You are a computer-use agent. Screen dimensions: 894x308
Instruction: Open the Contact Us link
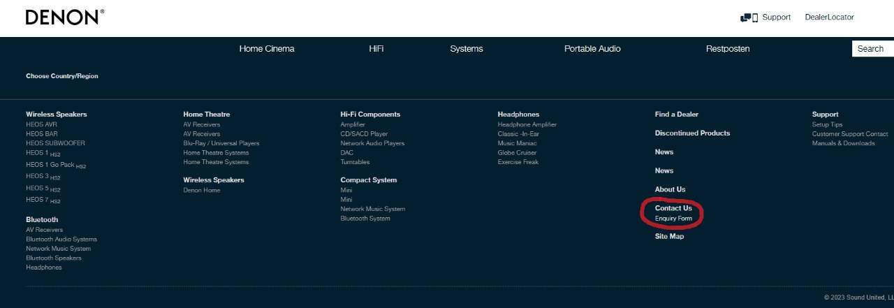point(673,208)
